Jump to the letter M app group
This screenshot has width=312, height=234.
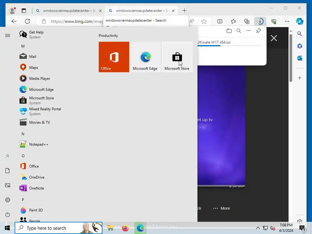[x=23, y=46]
